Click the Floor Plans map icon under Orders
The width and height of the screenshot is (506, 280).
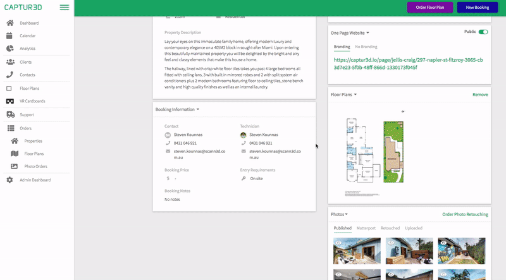[x=15, y=154]
